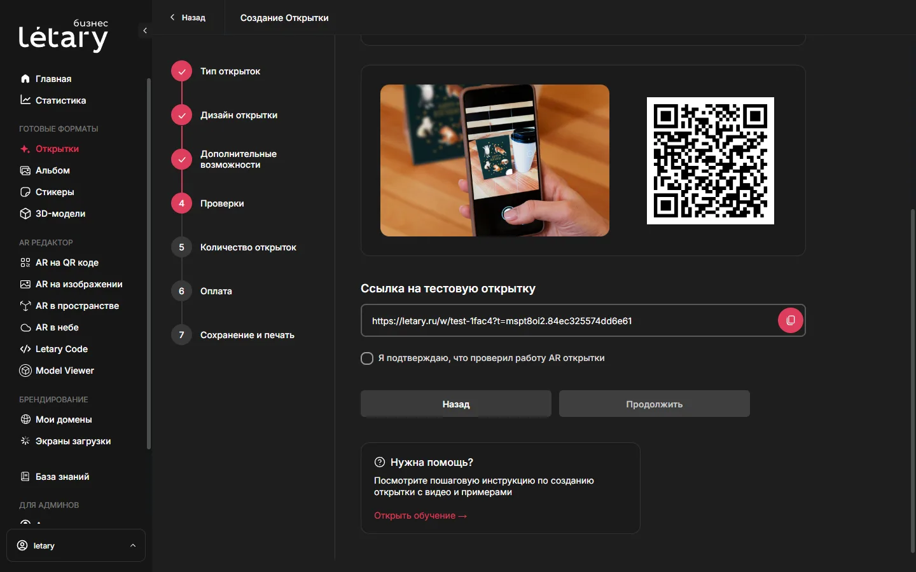Click the AR в пространстве icon
This screenshot has width=916, height=572.
[x=25, y=306]
